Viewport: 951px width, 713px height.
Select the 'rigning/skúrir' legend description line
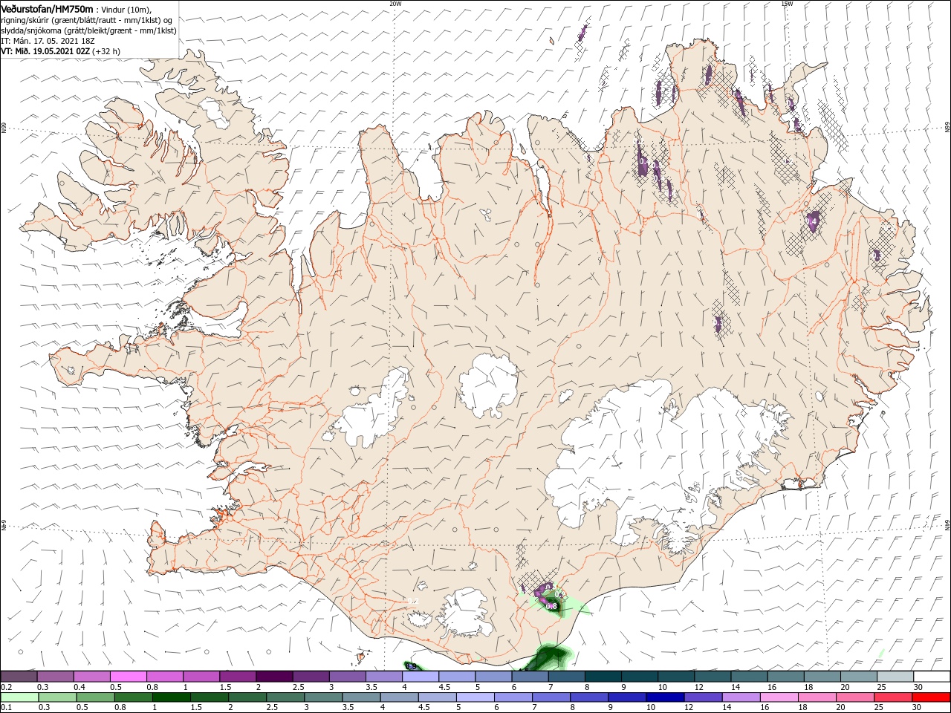click(86, 19)
